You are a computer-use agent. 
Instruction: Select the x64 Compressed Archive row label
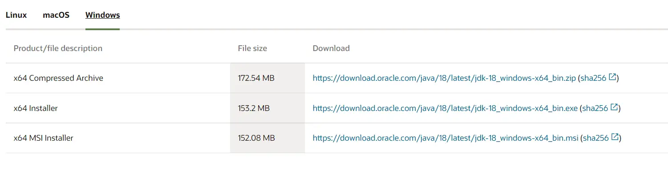(x=58, y=78)
